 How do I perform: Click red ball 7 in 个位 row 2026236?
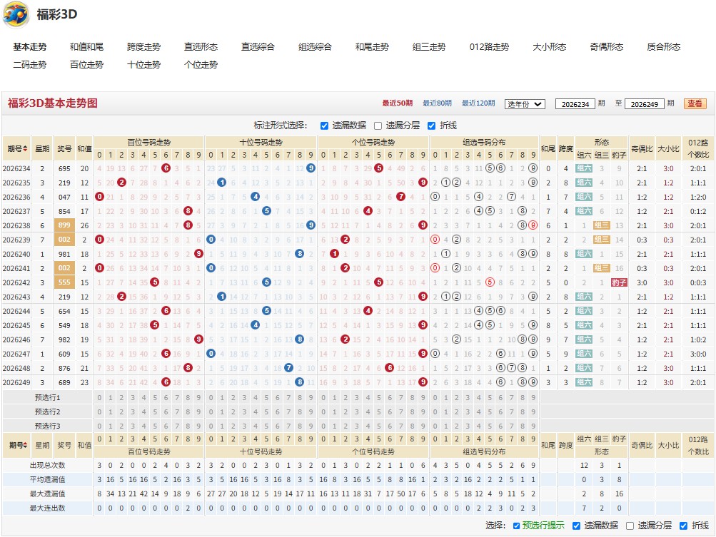coord(401,197)
